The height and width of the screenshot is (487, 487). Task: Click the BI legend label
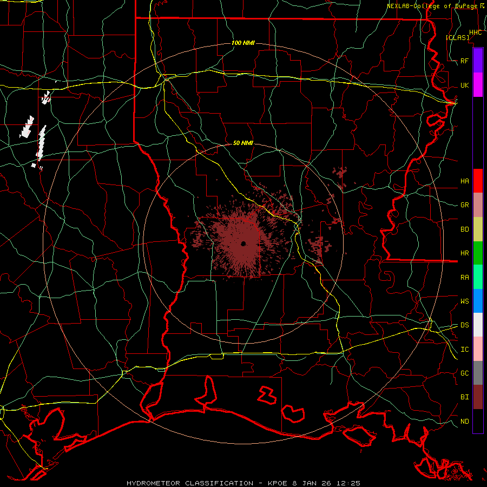(464, 397)
